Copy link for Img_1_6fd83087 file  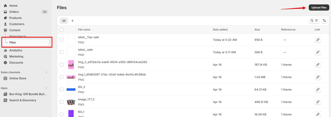(x=318, y=77)
